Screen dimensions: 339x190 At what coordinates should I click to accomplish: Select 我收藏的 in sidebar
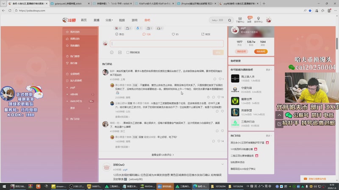pos(80,46)
